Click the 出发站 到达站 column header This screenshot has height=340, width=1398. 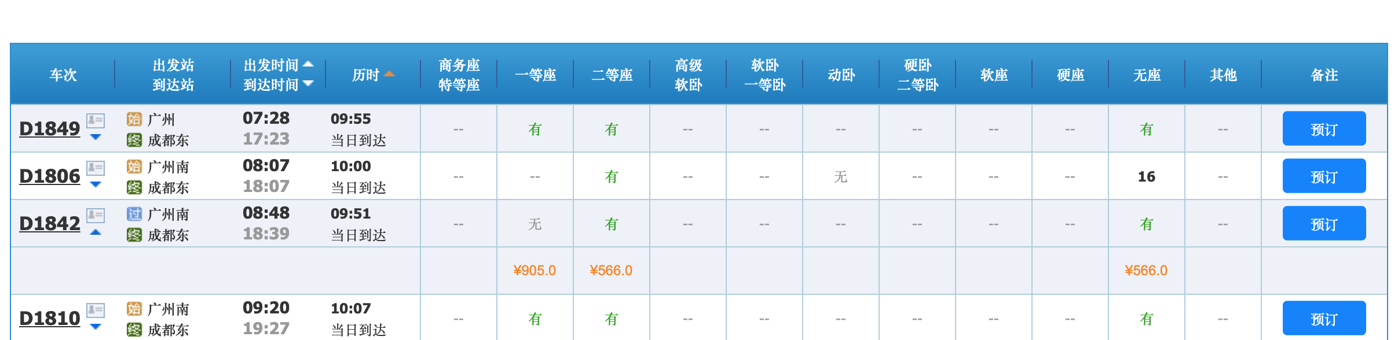(x=173, y=75)
